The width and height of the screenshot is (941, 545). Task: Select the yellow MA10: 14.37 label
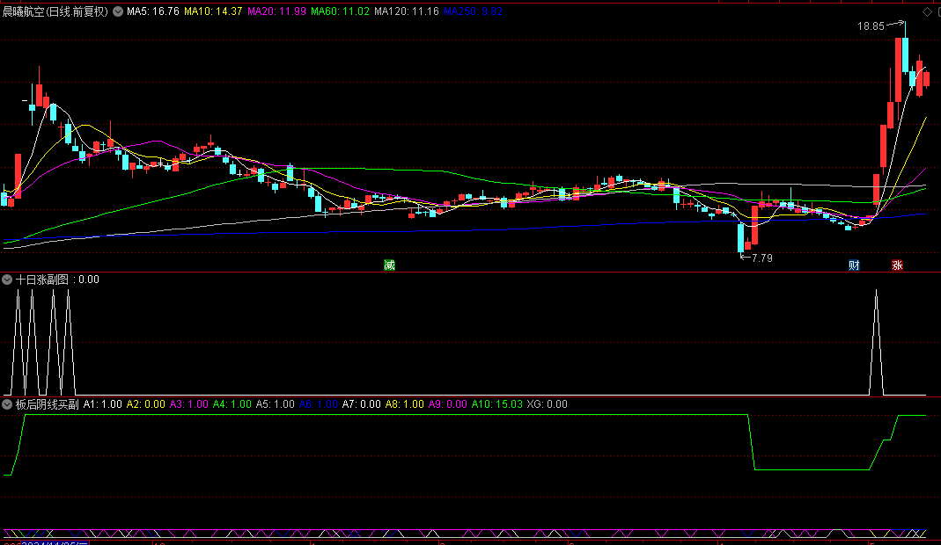tap(213, 11)
